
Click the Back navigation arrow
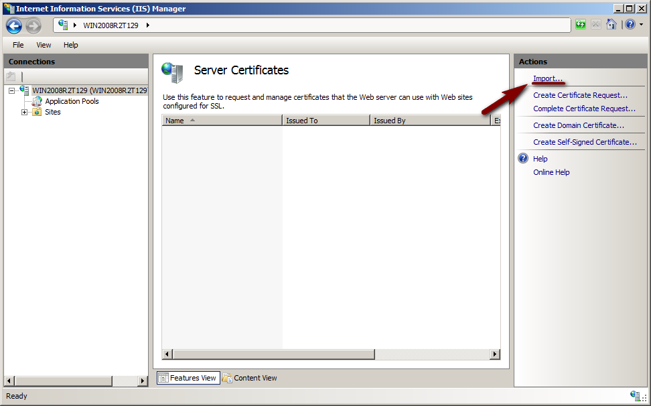[13, 24]
